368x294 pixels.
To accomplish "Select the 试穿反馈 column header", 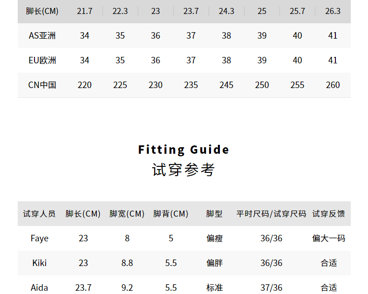I will click(x=329, y=214).
